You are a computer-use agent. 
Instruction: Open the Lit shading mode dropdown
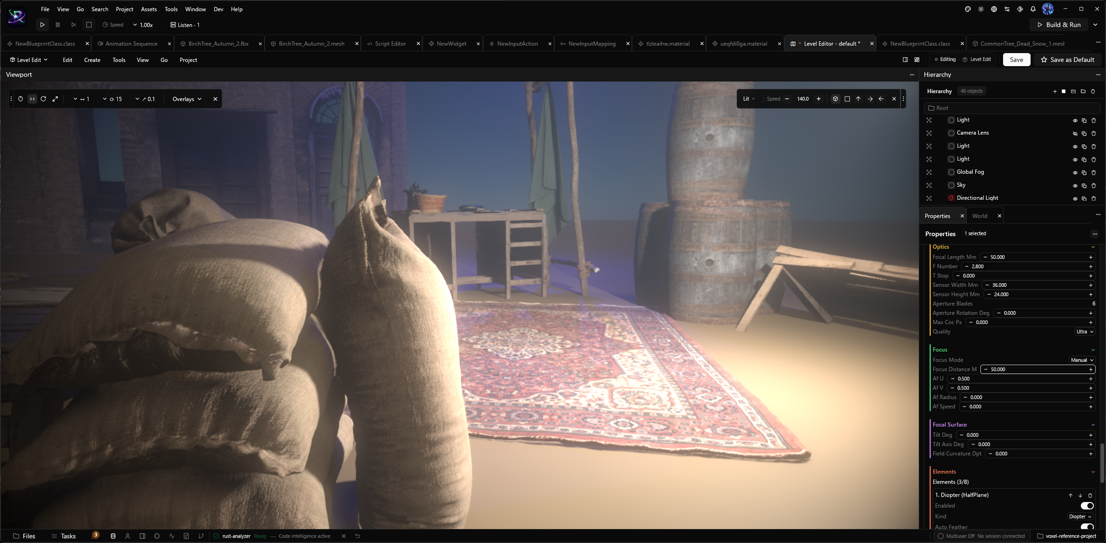coord(749,99)
